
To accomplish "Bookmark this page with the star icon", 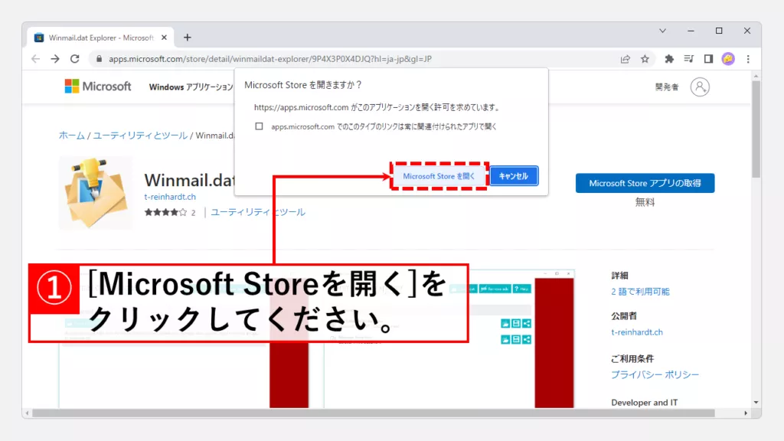I will point(645,59).
